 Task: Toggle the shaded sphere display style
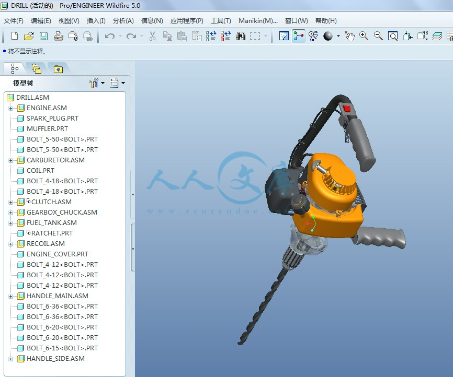pyautogui.click(x=328, y=36)
